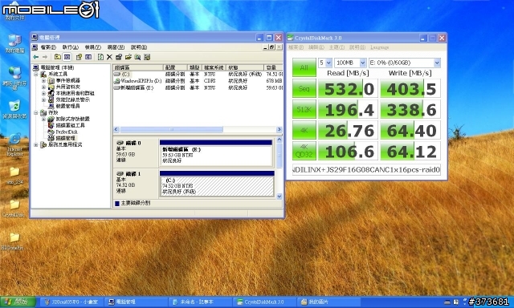Click the green Refresh toolbar icon

pyautogui.click(x=100, y=57)
